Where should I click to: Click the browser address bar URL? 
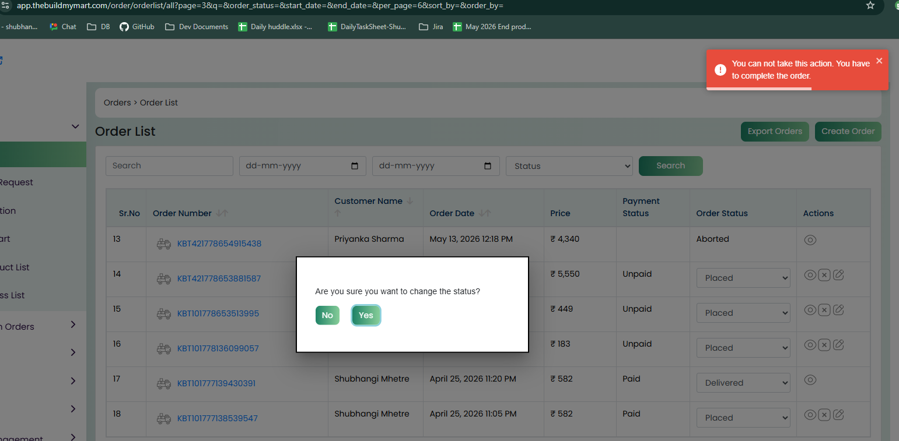tap(260, 5)
